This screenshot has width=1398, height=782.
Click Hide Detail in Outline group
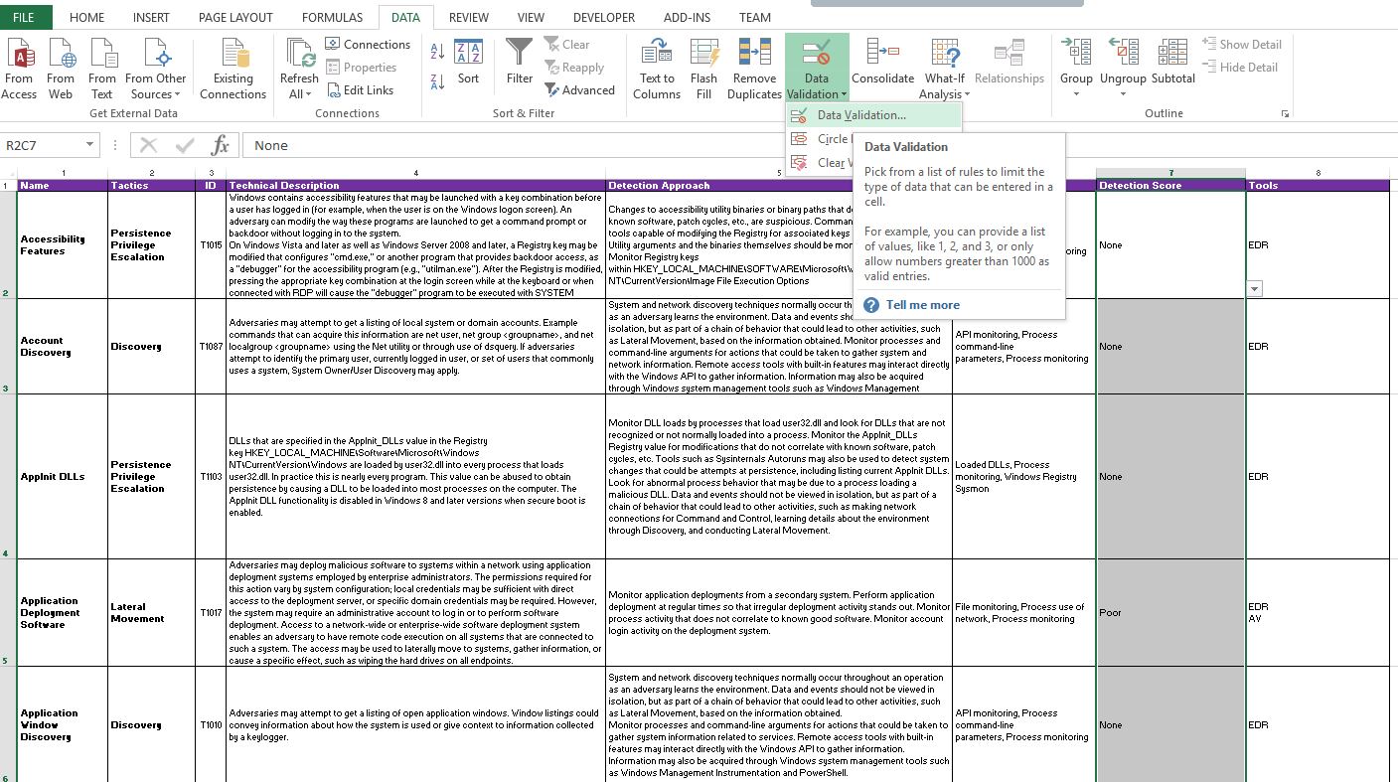pos(1240,68)
